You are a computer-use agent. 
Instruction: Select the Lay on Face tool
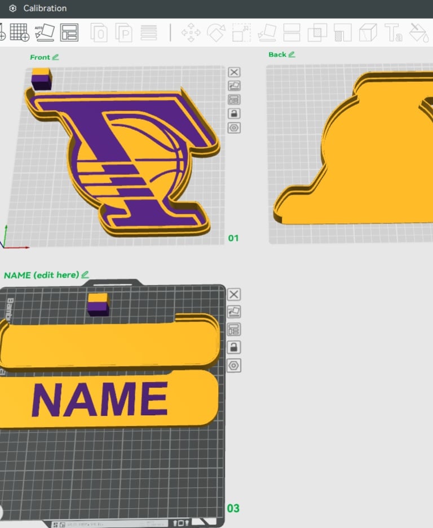[267, 33]
